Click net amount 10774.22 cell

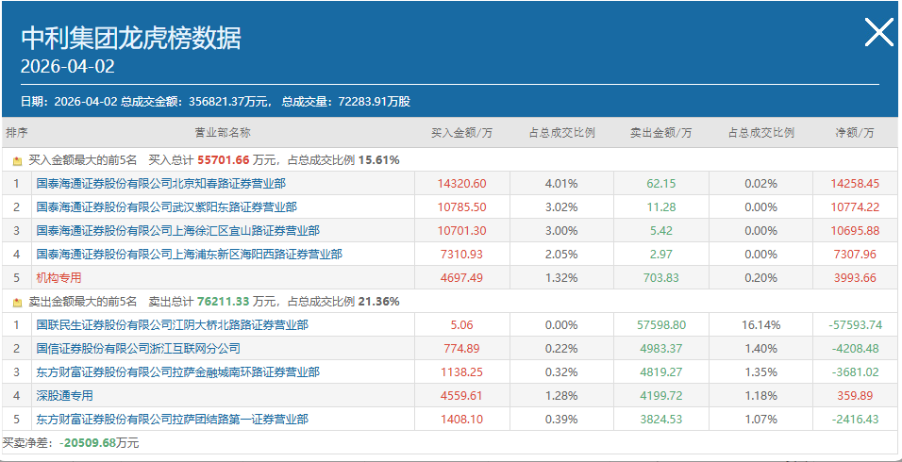point(855,207)
